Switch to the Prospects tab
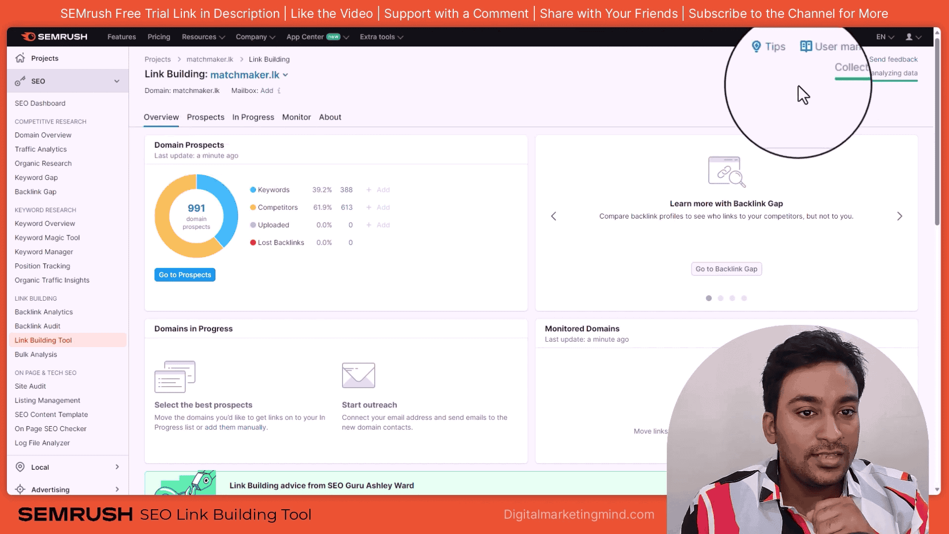This screenshot has width=949, height=534. point(205,117)
